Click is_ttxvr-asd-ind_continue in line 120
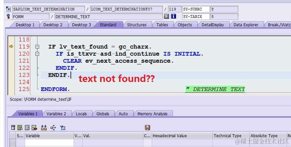 113,54
